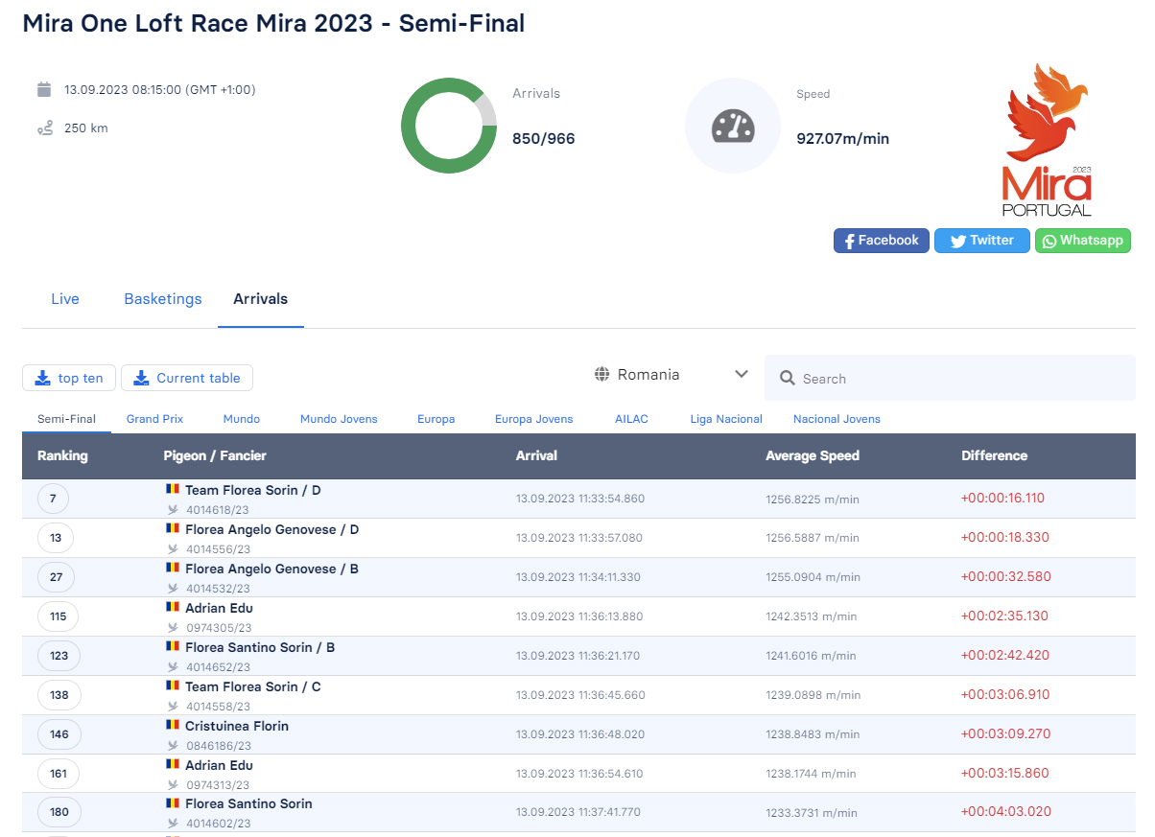1155x837 pixels.
Task: Click the arrivals donut chart
Action: pos(448,126)
